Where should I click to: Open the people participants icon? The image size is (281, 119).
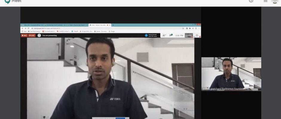(x=164, y=35)
